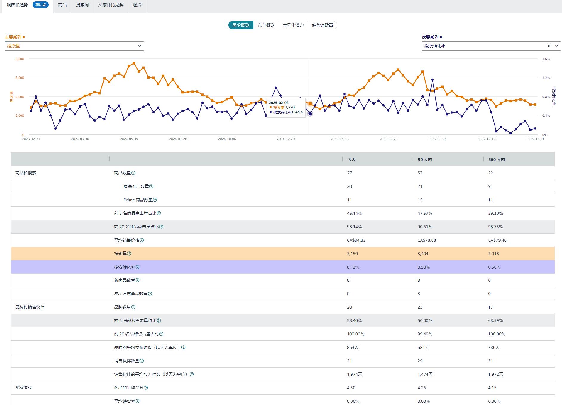The width and height of the screenshot is (562, 405).
Task: Go to the 买家评论见解 tab
Action: [111, 5]
